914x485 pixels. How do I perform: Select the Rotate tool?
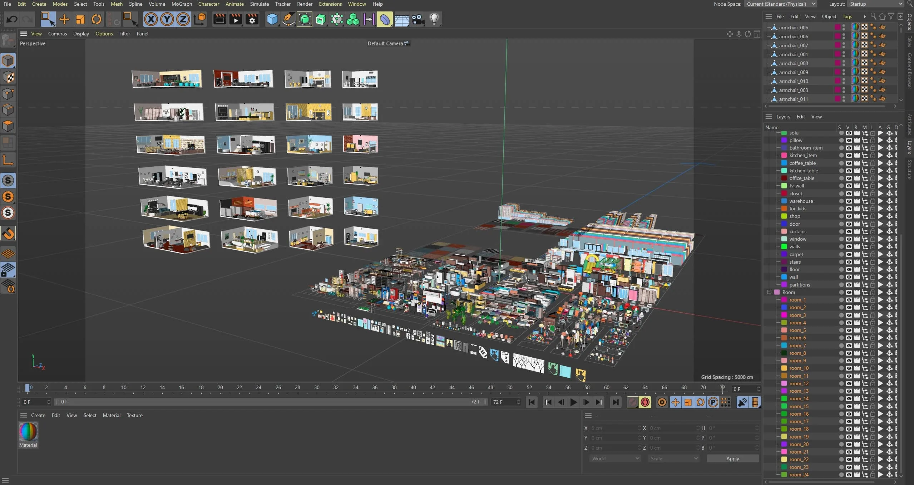point(97,19)
